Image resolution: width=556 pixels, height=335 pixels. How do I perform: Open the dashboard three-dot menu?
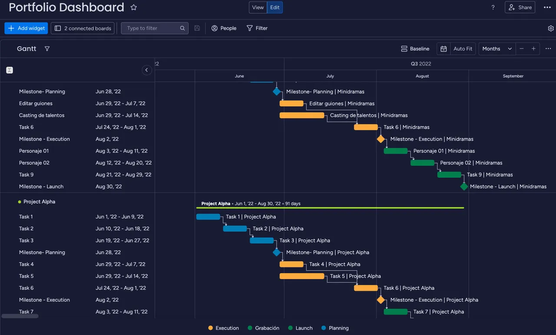[547, 7]
